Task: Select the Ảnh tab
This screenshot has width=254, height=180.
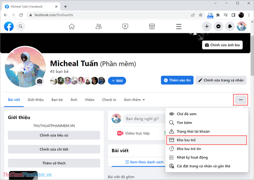Action: [x=74, y=100]
